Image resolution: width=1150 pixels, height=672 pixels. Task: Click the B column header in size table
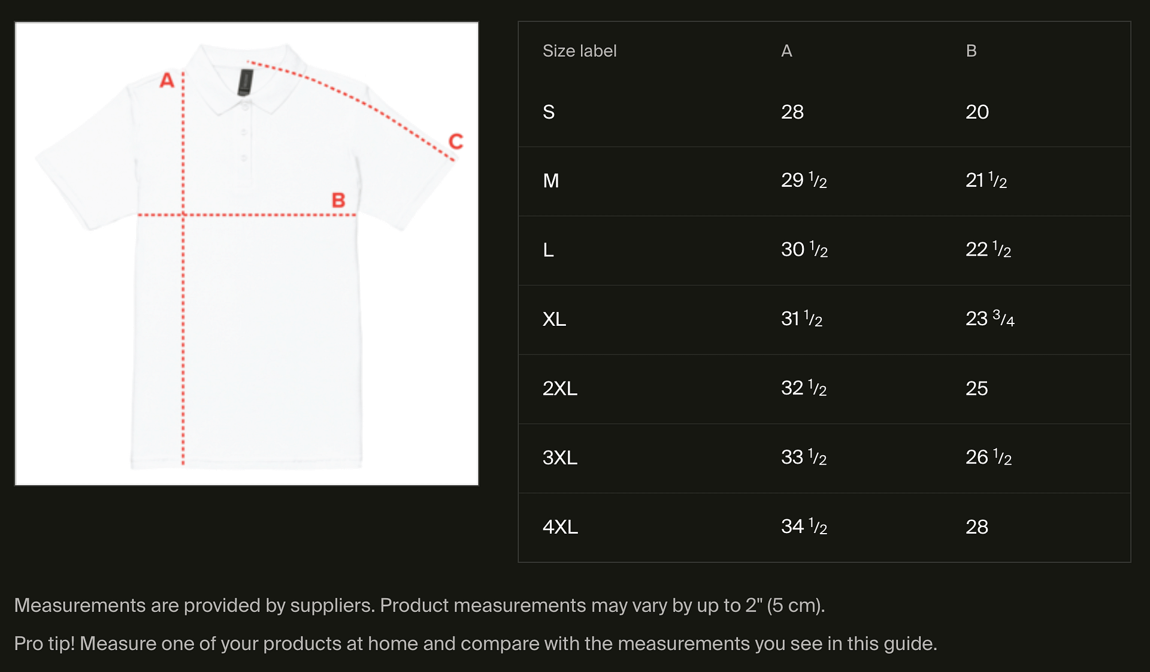click(x=971, y=51)
